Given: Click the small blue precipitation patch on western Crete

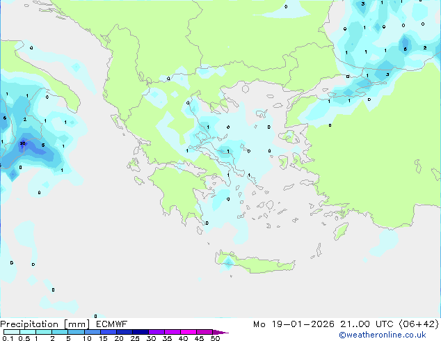Looking at the screenshot, I should pyautogui.click(x=228, y=262).
